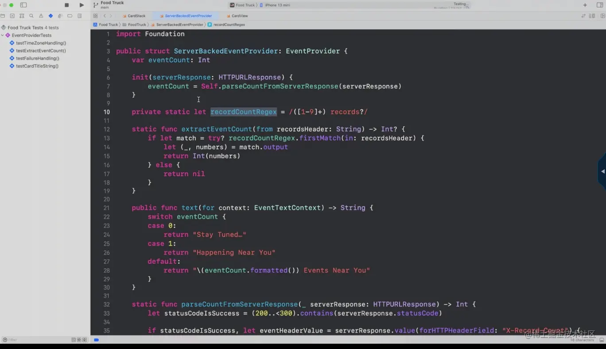Click EventTextContext type on line 21
This screenshot has height=349, width=606.
287,208
